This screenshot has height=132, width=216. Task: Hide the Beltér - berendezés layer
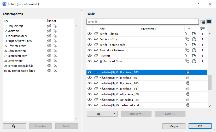tap(90, 45)
